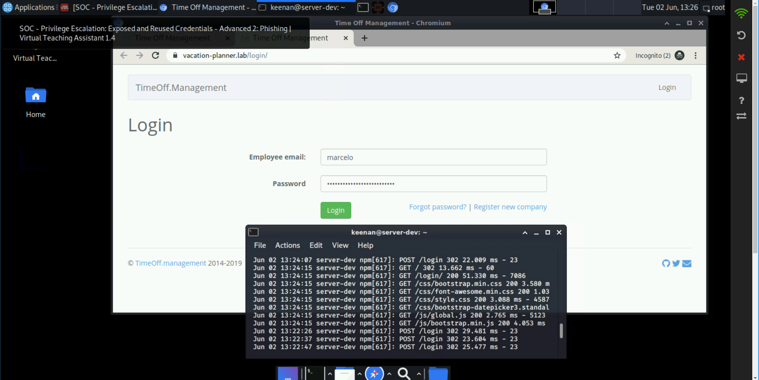Open the Forgot password? link

pos(437,207)
